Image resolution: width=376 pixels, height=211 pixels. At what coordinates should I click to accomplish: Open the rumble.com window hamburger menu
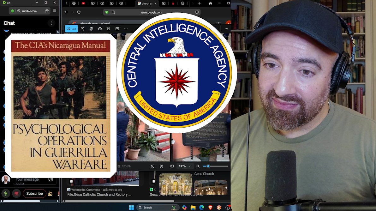coord(55,11)
